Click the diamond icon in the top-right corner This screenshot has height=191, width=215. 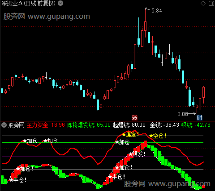(203, 3)
